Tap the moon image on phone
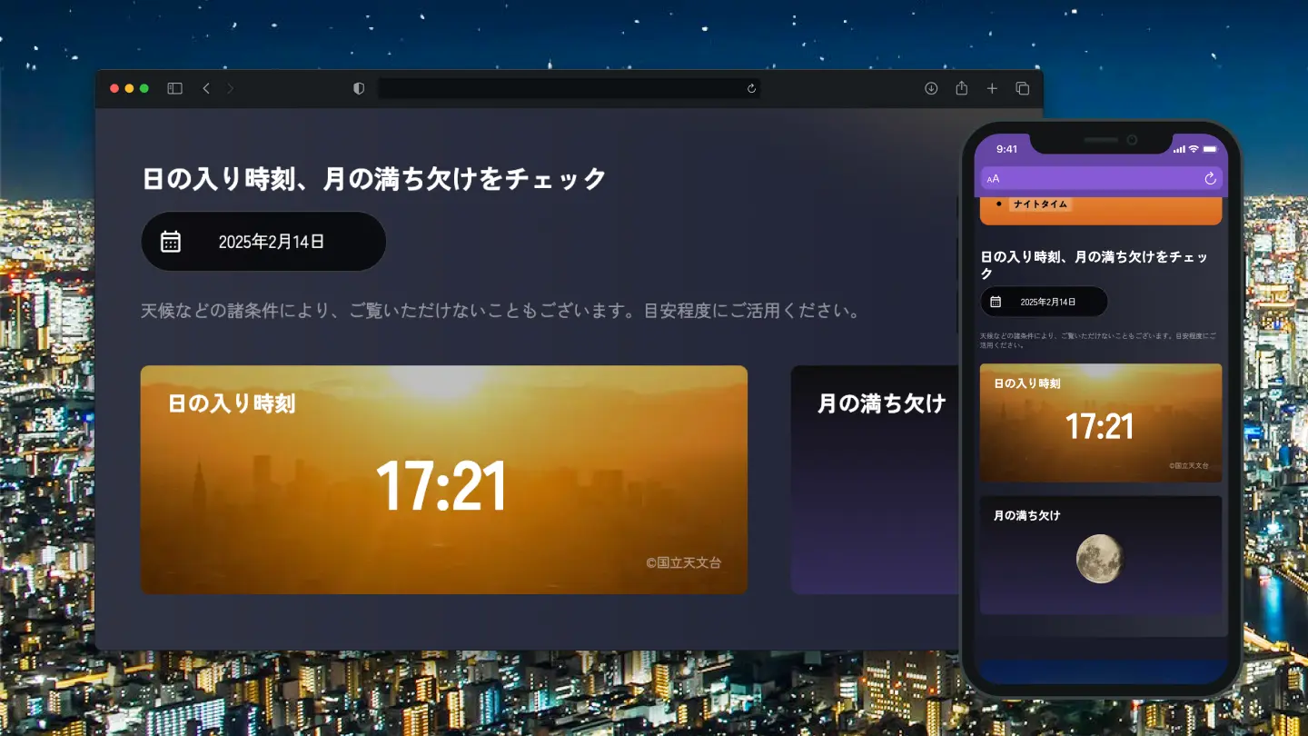 point(1100,559)
